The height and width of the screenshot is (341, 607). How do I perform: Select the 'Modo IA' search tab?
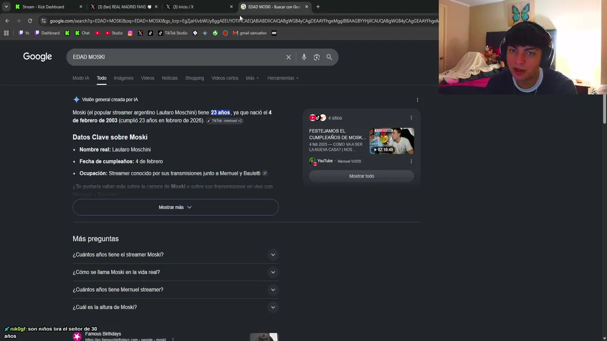pos(81,78)
